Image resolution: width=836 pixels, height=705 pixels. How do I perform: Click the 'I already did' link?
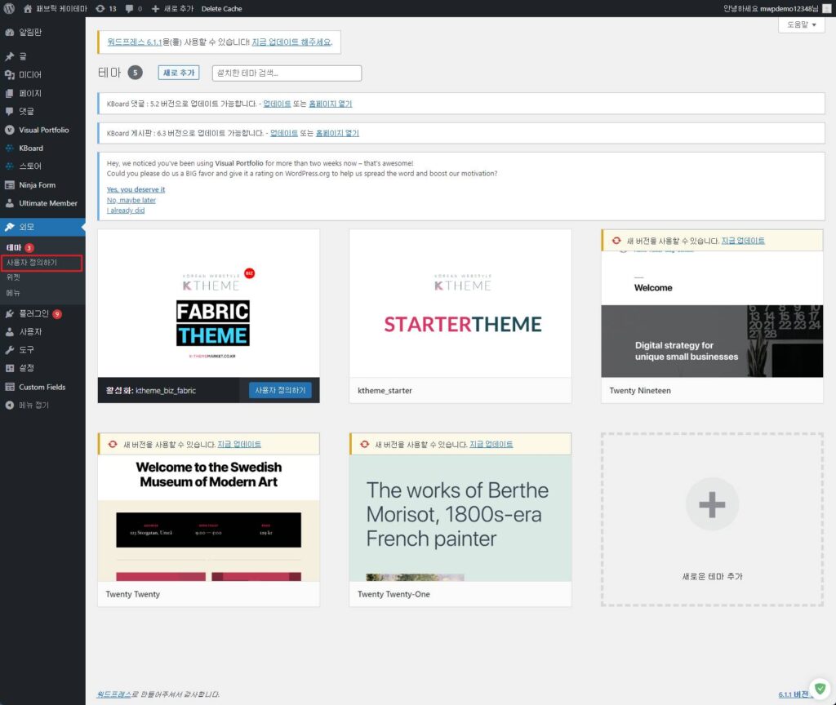click(x=126, y=211)
